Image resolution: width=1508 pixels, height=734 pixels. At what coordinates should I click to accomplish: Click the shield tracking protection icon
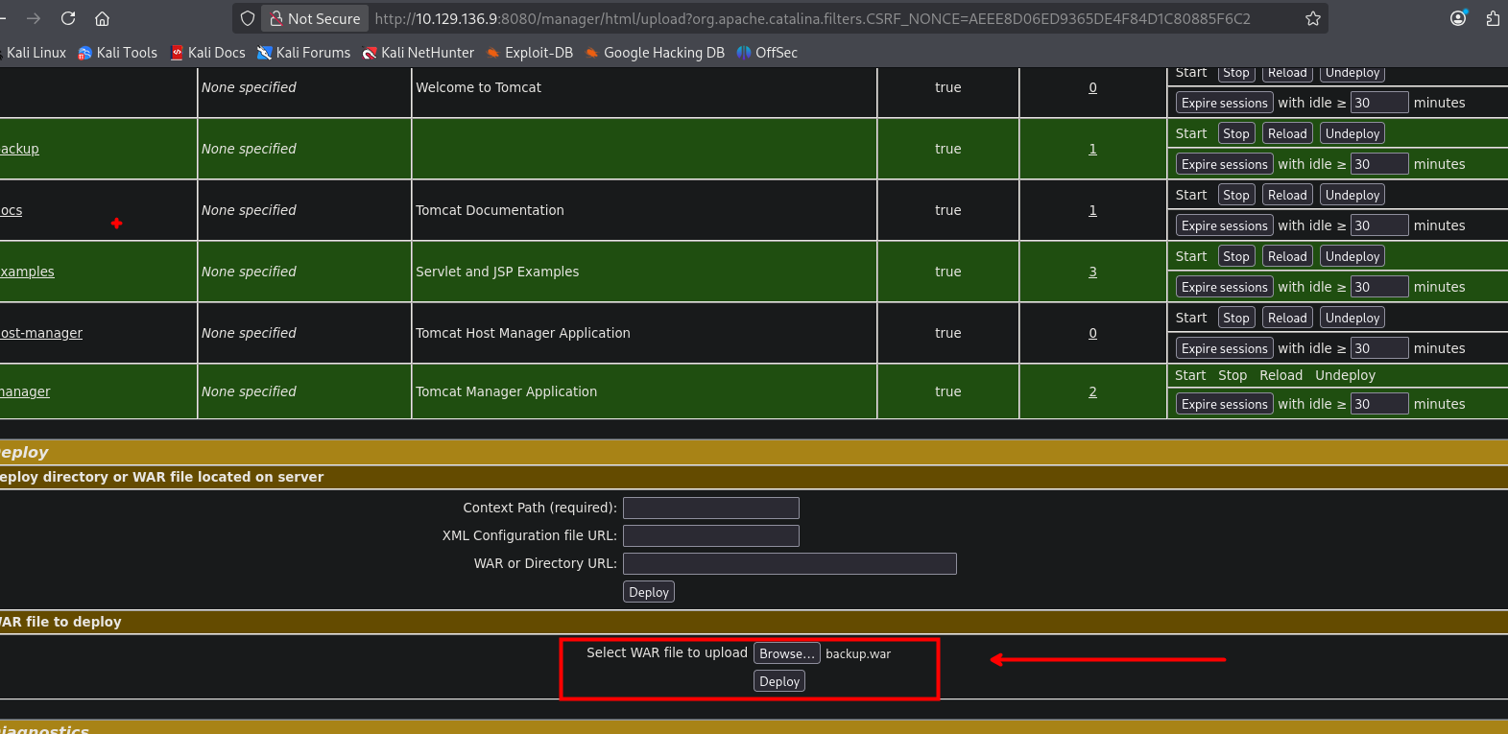(x=248, y=18)
